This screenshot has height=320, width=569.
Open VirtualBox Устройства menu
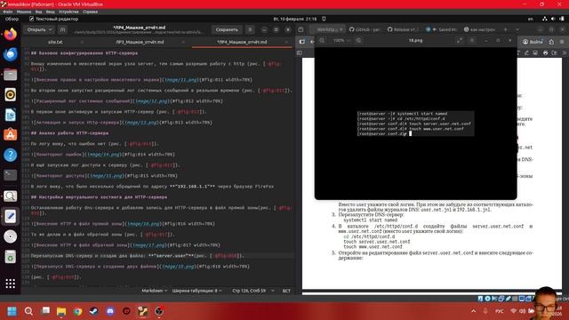(68, 12)
